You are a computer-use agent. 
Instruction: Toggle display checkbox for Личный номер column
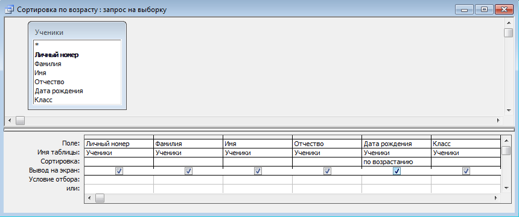119,171
